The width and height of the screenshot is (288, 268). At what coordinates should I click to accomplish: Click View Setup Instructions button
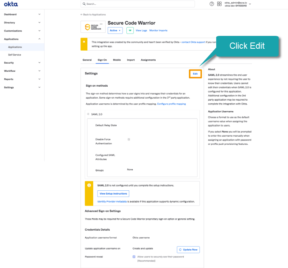click(x=113, y=193)
